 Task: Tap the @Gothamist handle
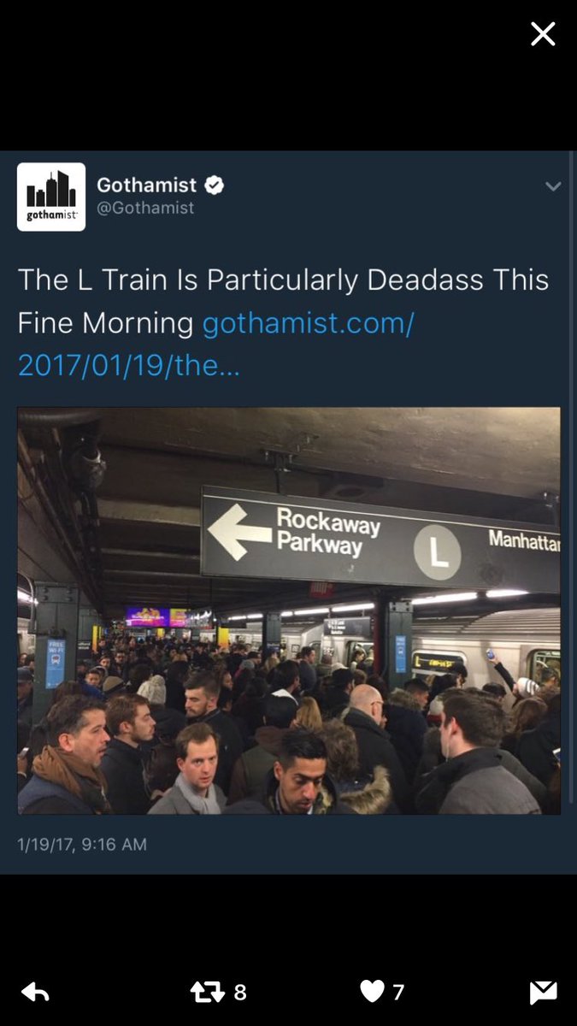click(145, 208)
